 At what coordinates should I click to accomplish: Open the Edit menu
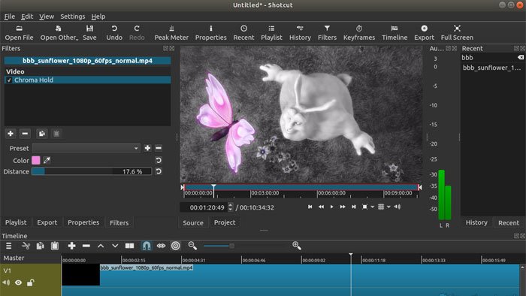click(27, 16)
